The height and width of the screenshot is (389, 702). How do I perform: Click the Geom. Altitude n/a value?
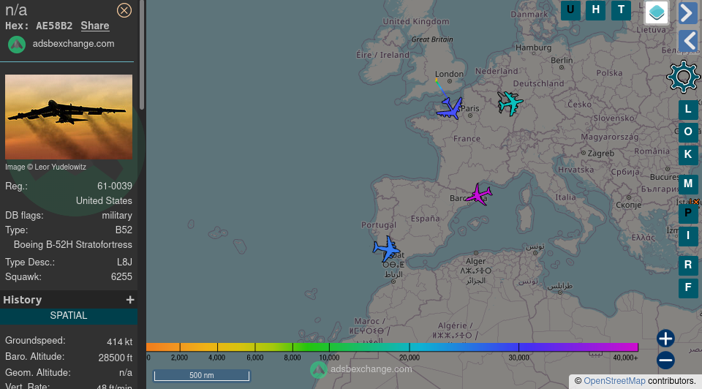pos(125,372)
